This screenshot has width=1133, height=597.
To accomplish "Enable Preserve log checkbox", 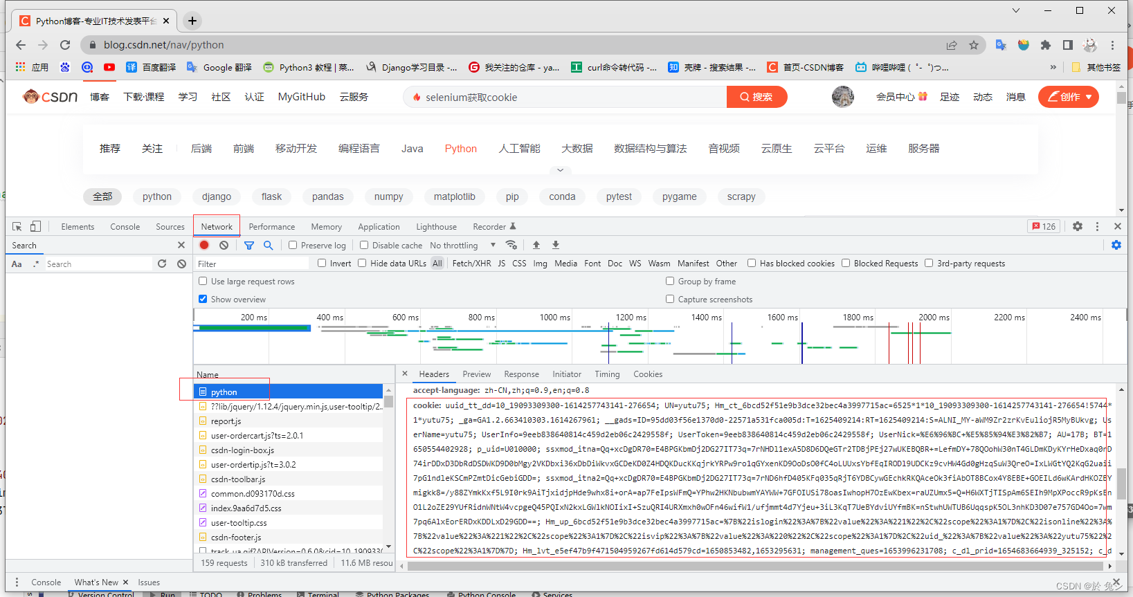I will click(x=293, y=245).
